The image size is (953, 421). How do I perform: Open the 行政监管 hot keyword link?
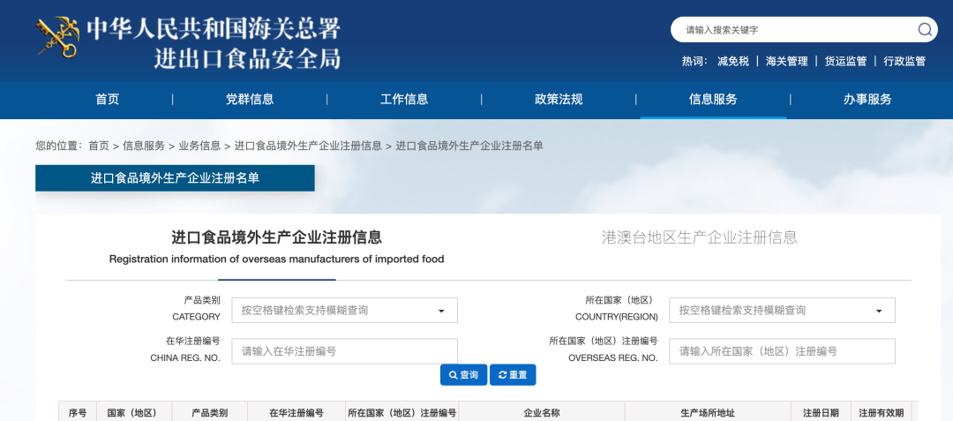point(904,62)
